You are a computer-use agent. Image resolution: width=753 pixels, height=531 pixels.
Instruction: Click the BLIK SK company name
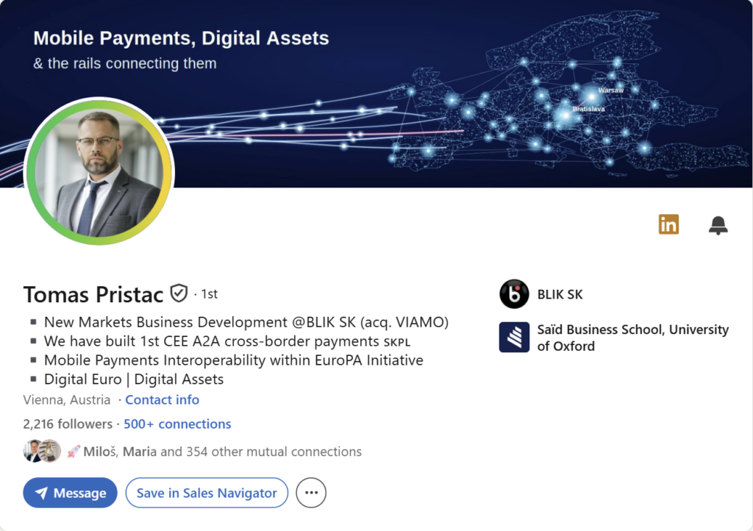[560, 294]
